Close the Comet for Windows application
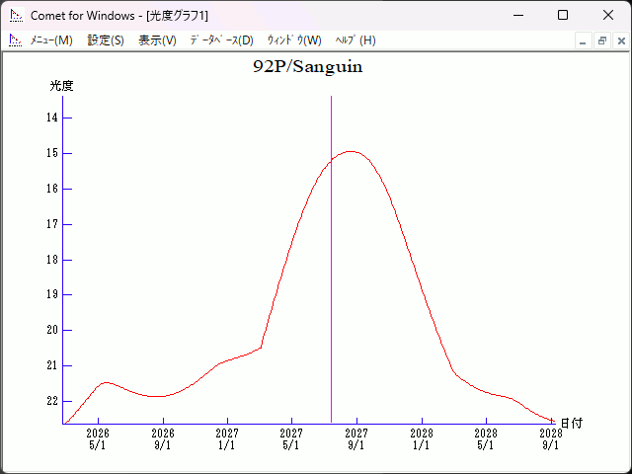 (x=608, y=16)
